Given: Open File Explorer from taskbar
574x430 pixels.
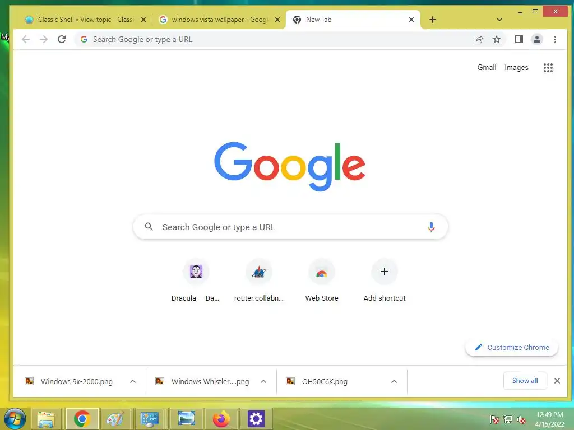Looking at the screenshot, I should (x=46, y=419).
